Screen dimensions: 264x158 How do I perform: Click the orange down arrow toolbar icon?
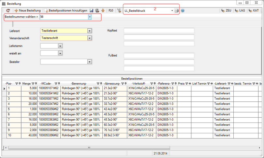pyautogui.click(x=103, y=10)
